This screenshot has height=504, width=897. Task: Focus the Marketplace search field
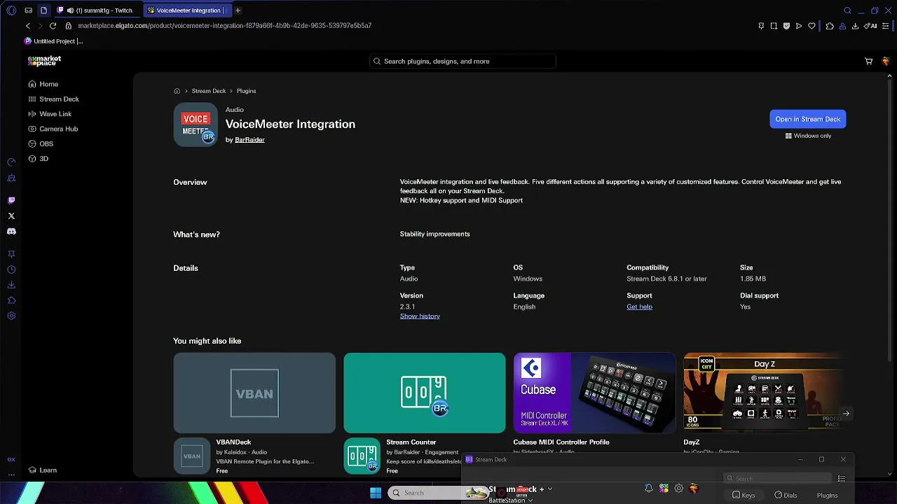coord(463,62)
